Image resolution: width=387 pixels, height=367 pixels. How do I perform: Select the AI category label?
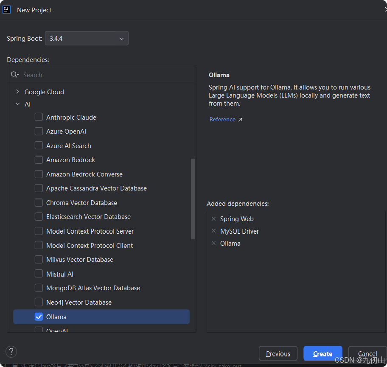(28, 104)
